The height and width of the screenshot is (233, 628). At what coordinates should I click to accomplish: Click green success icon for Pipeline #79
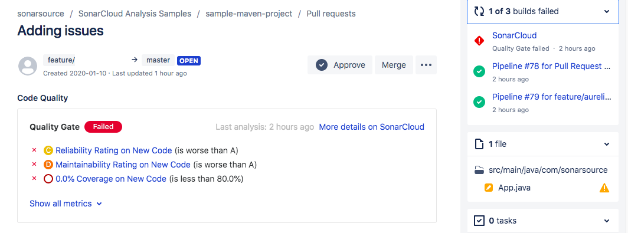click(479, 103)
